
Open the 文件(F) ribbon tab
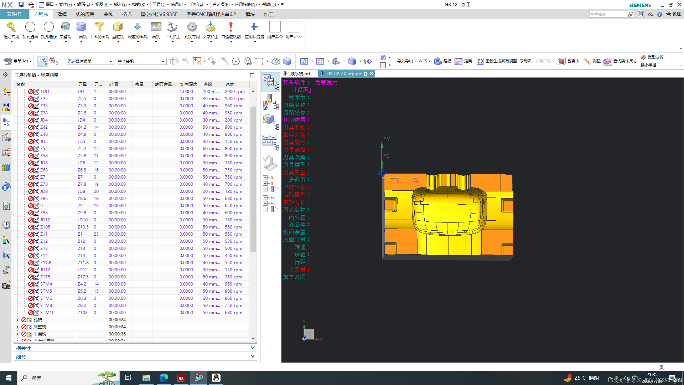pyautogui.click(x=14, y=14)
